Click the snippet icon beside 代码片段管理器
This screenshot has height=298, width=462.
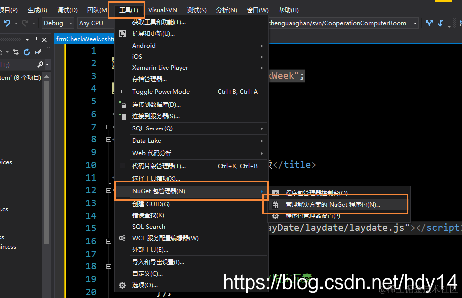click(x=122, y=166)
